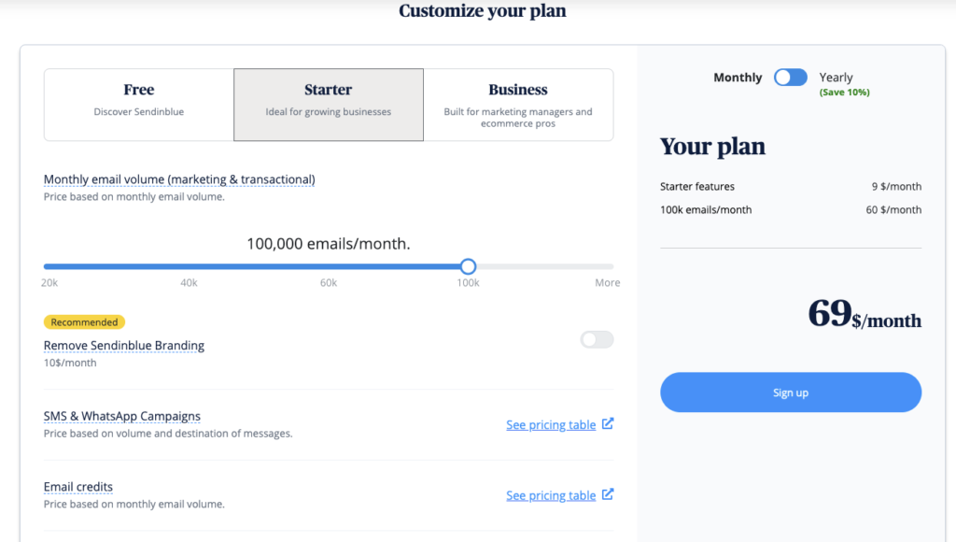Click the Yearly billing label

click(x=836, y=78)
